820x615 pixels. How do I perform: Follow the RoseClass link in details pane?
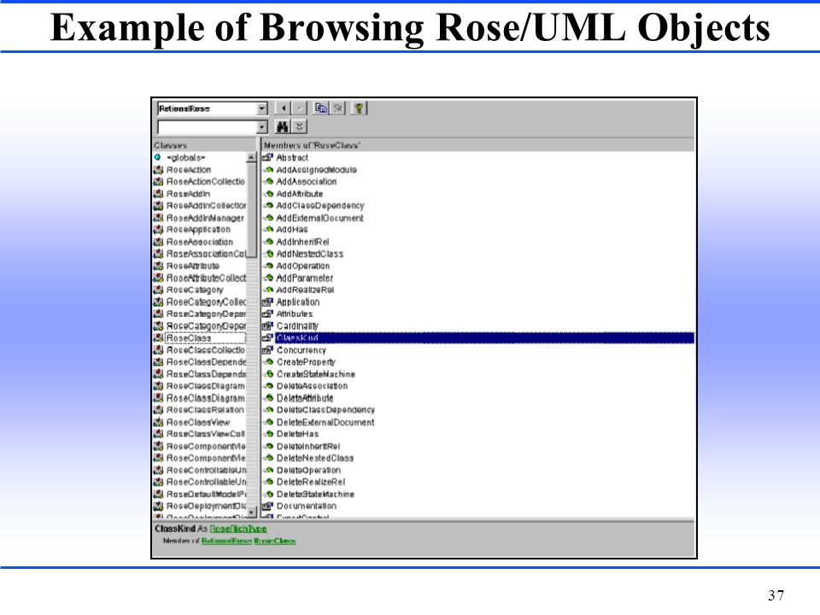(x=275, y=541)
